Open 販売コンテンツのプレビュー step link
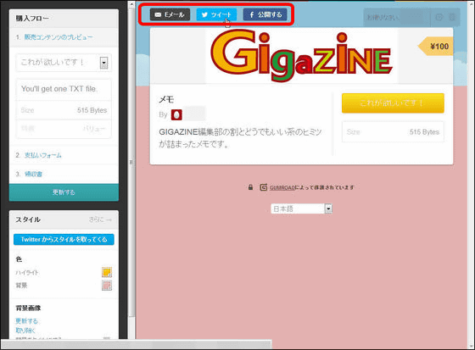 (59, 37)
